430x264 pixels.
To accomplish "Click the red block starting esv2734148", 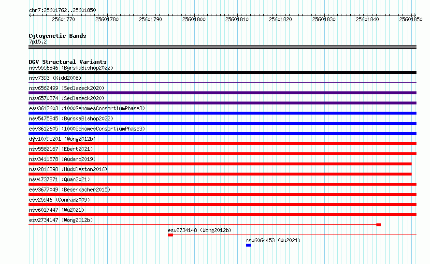I will click(x=171, y=235).
